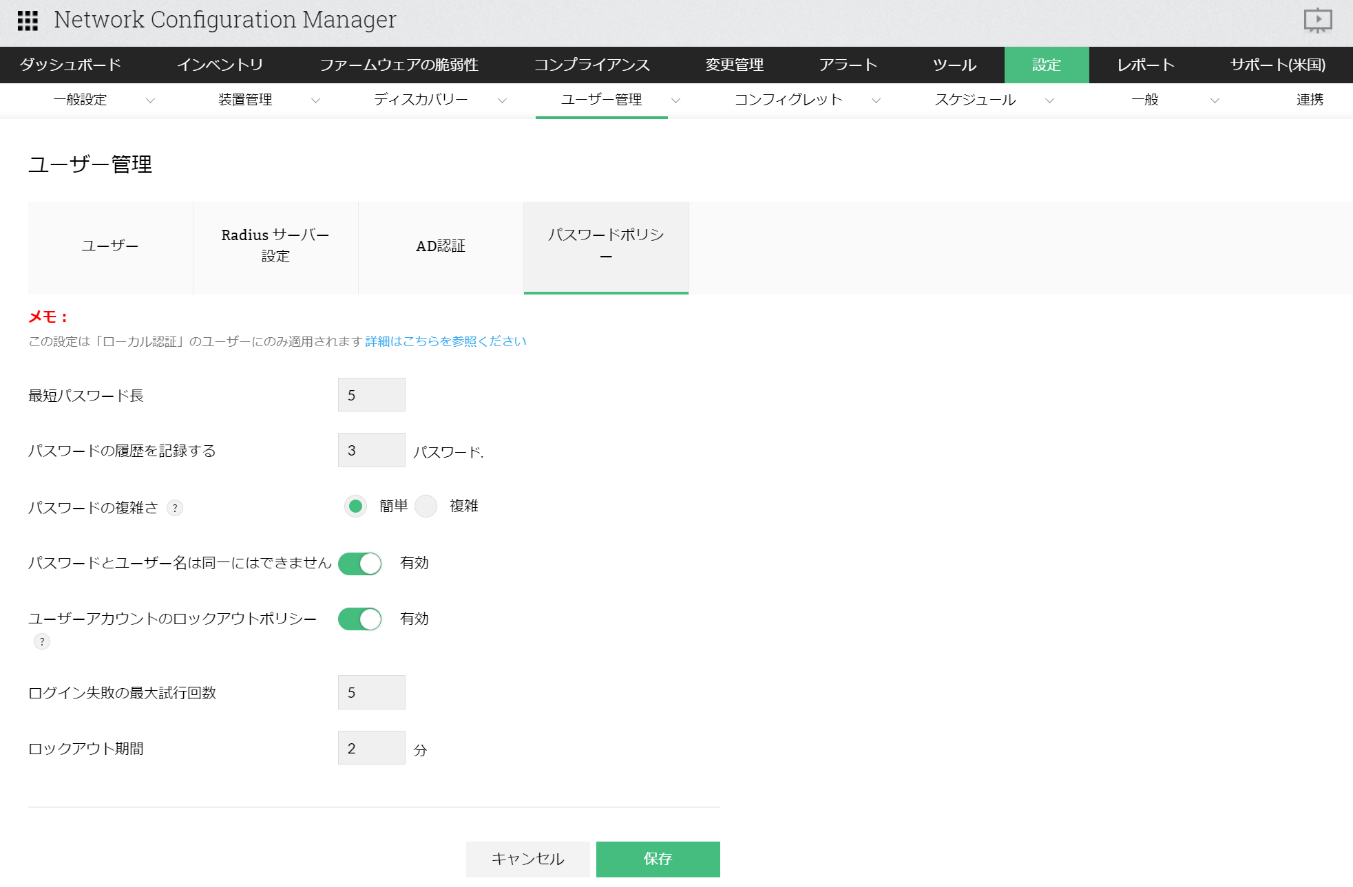The width and height of the screenshot is (1353, 887).
Task: Select the 複雑 radio button
Action: (x=426, y=506)
